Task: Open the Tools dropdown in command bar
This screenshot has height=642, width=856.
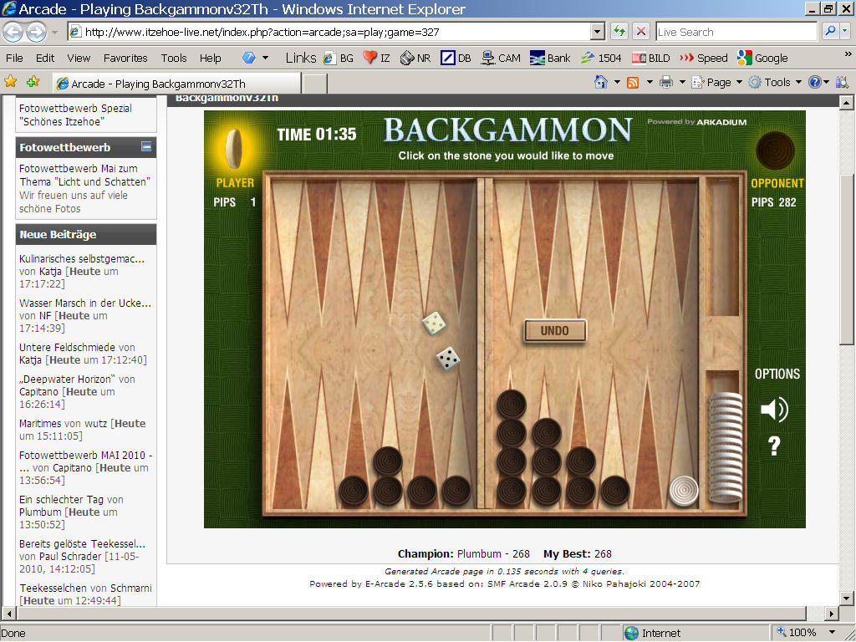Action: click(776, 82)
